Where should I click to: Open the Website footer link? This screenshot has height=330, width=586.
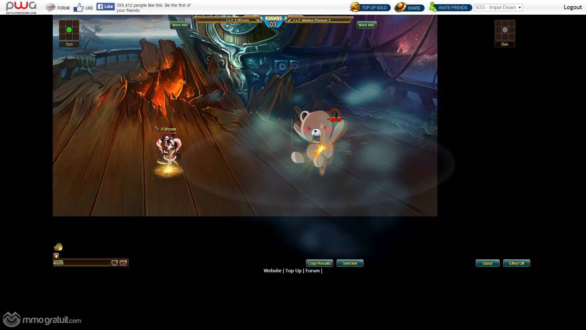(x=272, y=271)
